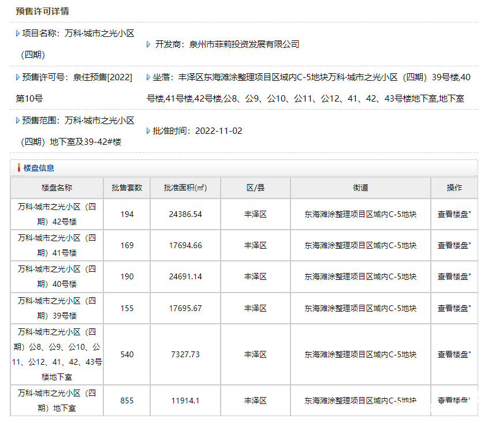Select the 公8、公9、公10 楼地下室 name cell
The height and width of the screenshot is (423, 488).
pos(57,354)
